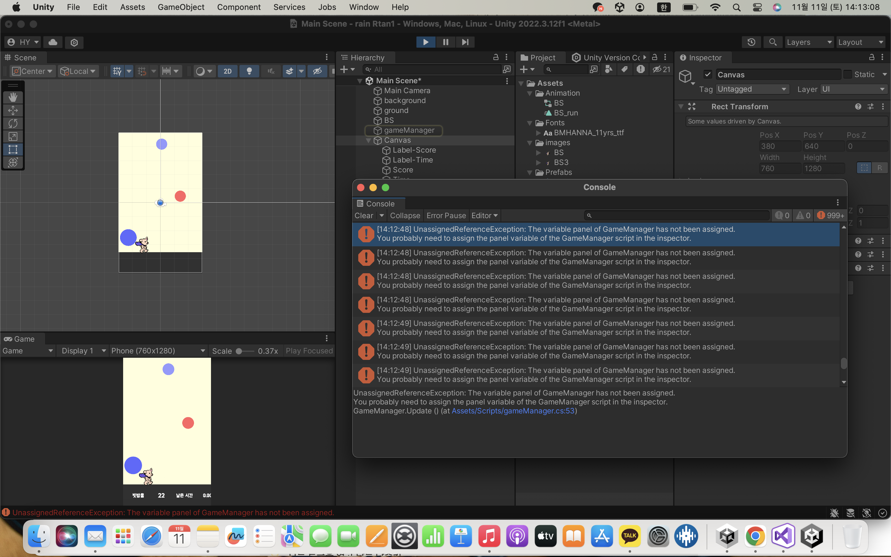
Task: Select gameManager in Hierarchy
Action: pyautogui.click(x=409, y=130)
